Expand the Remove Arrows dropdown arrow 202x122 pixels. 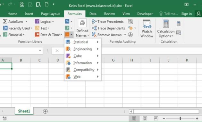(x=125, y=35)
